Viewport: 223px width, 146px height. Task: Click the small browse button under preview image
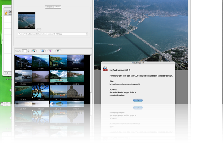tap(39, 30)
